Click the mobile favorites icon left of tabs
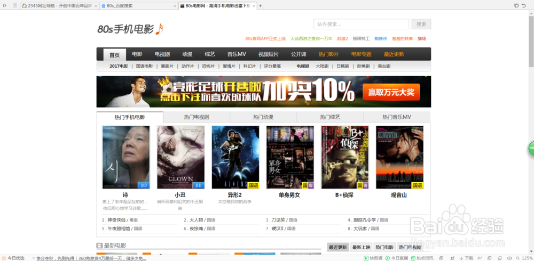Viewport: 534px width, 261px height. click(15, 5)
